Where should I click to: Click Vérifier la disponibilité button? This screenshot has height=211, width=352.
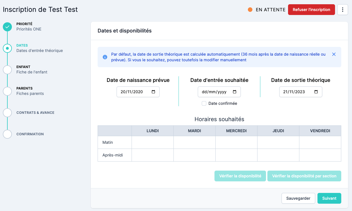coord(240,176)
